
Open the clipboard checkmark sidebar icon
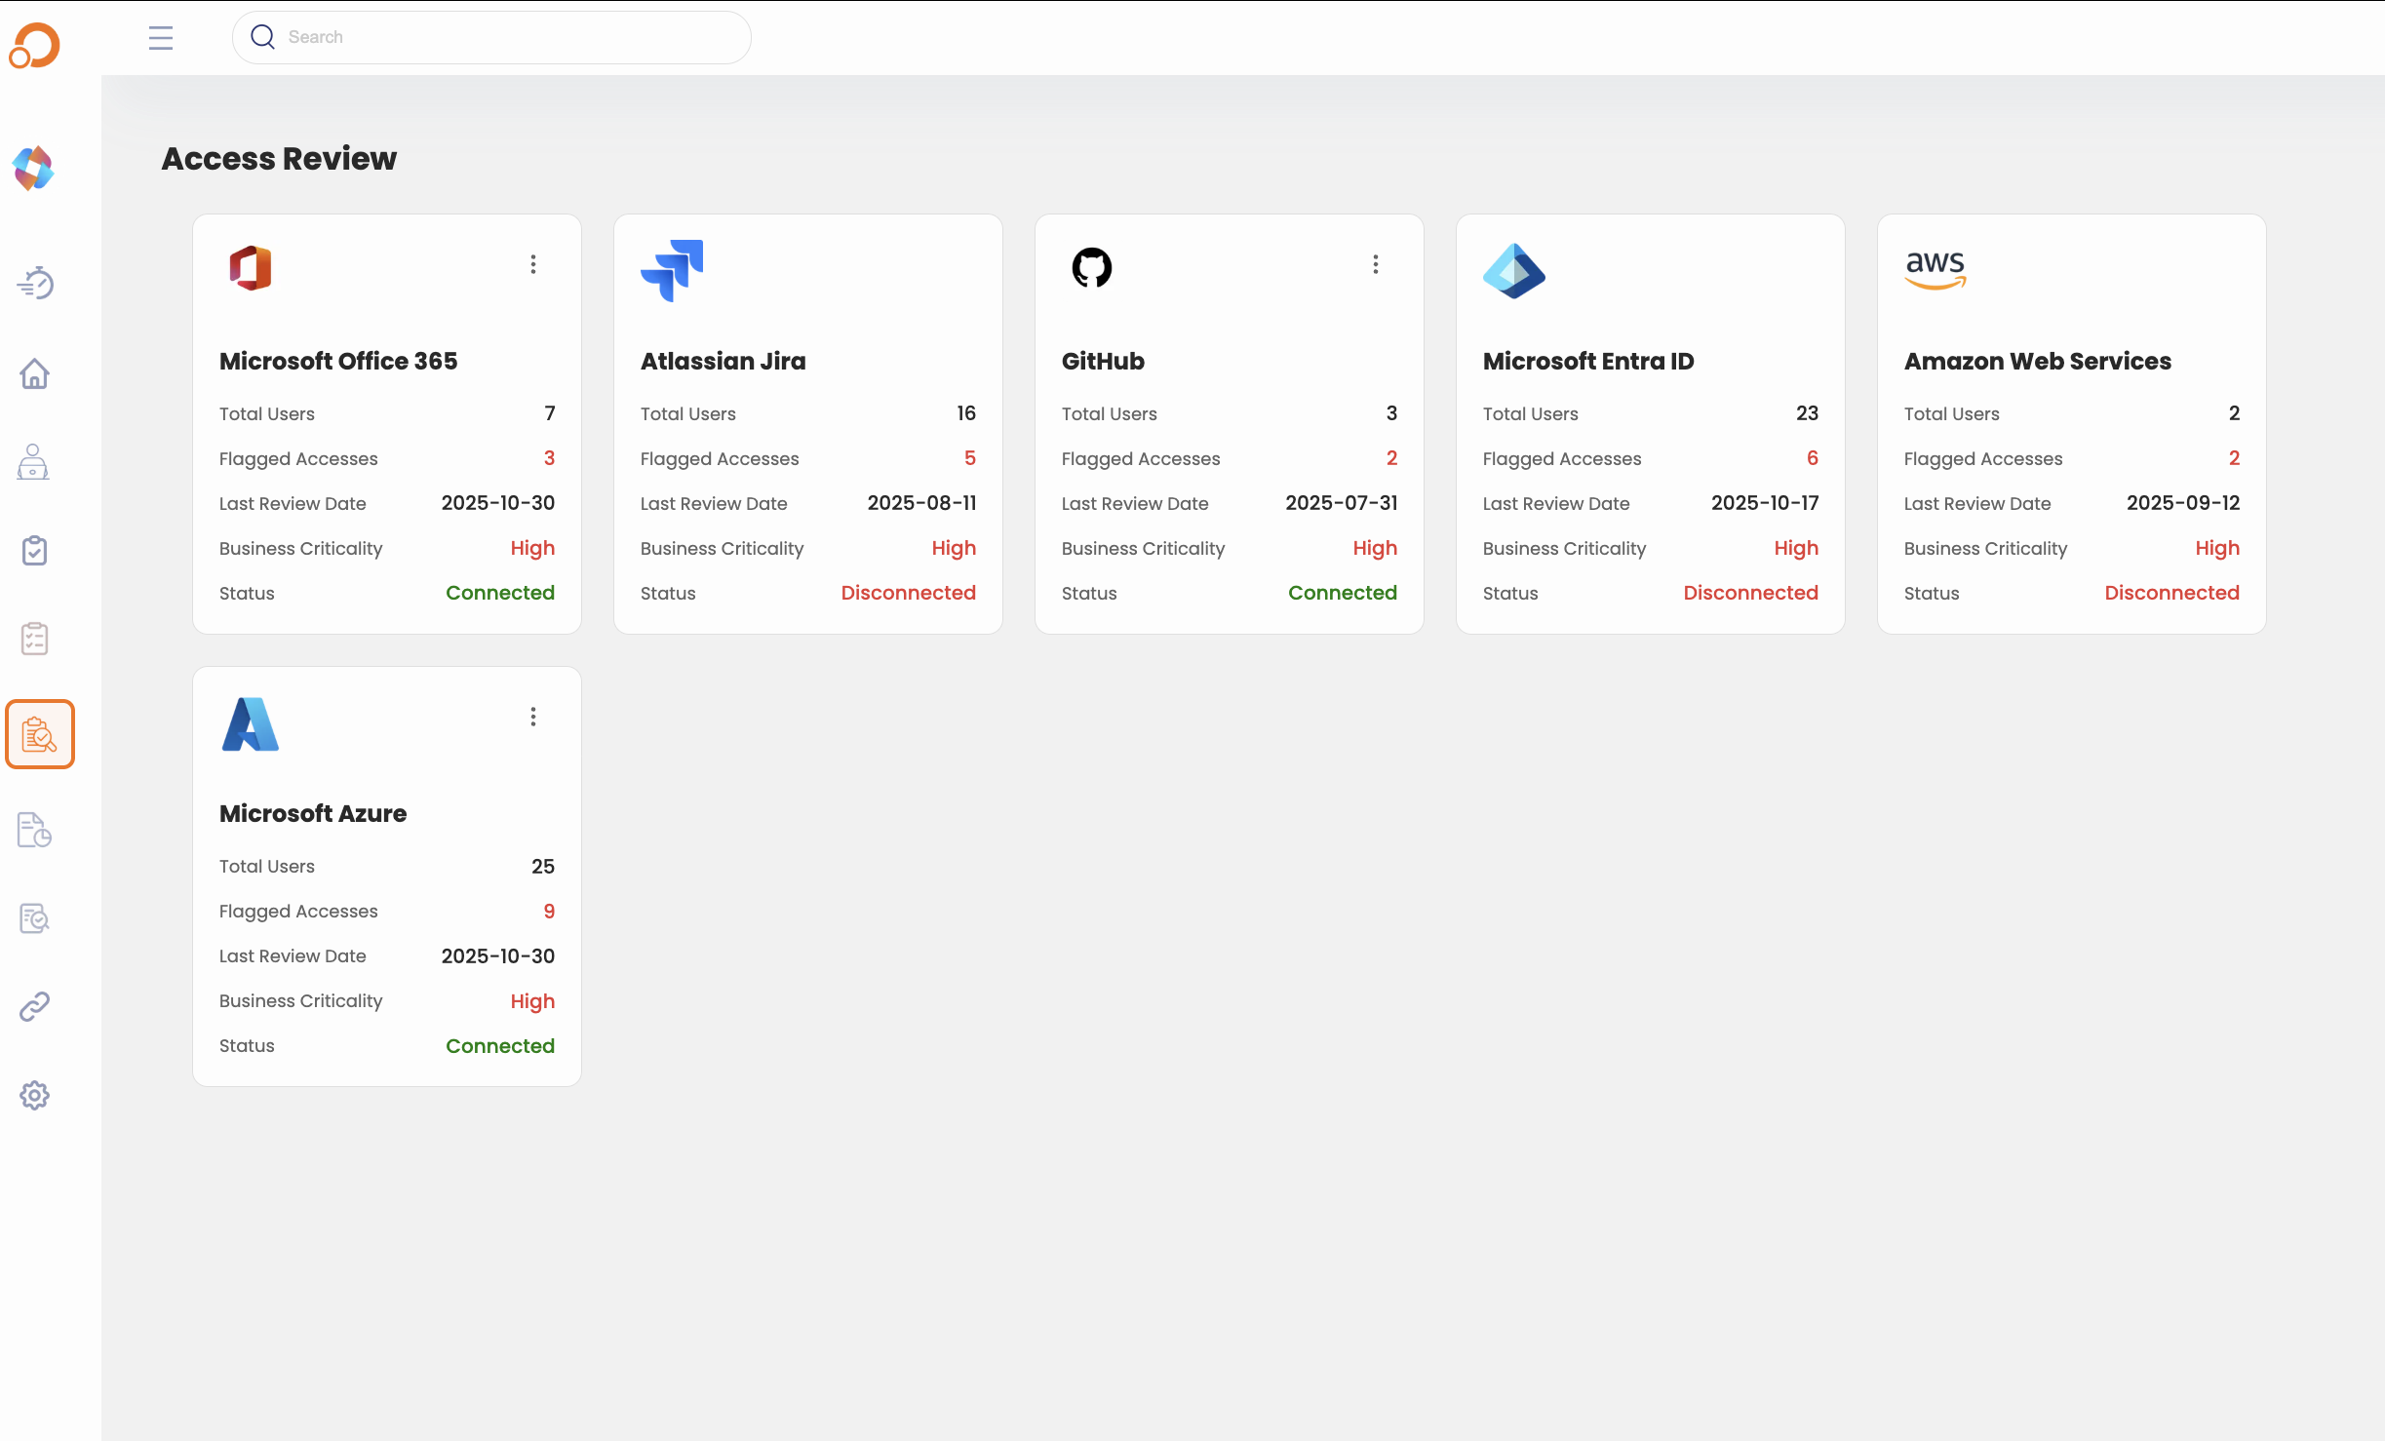pos(35,550)
